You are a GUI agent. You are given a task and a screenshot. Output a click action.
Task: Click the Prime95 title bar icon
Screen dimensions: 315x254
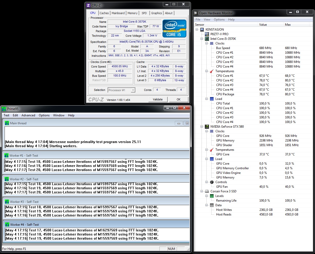point(4,109)
